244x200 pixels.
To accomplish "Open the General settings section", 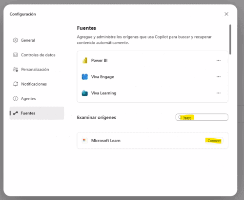I will [37, 40].
